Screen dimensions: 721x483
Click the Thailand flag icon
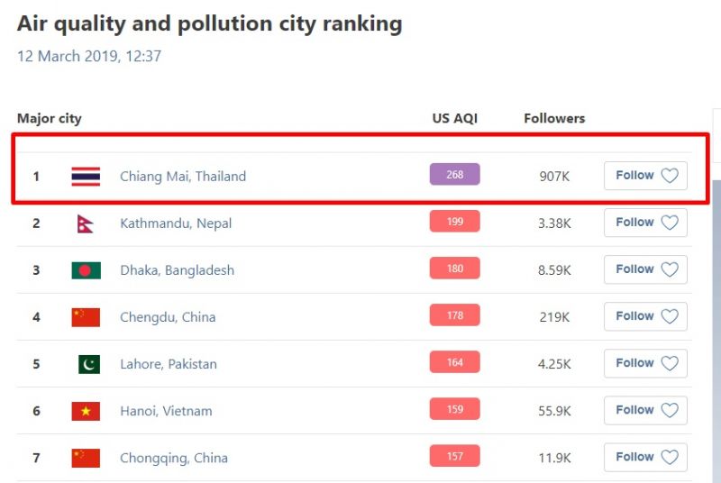tap(86, 177)
